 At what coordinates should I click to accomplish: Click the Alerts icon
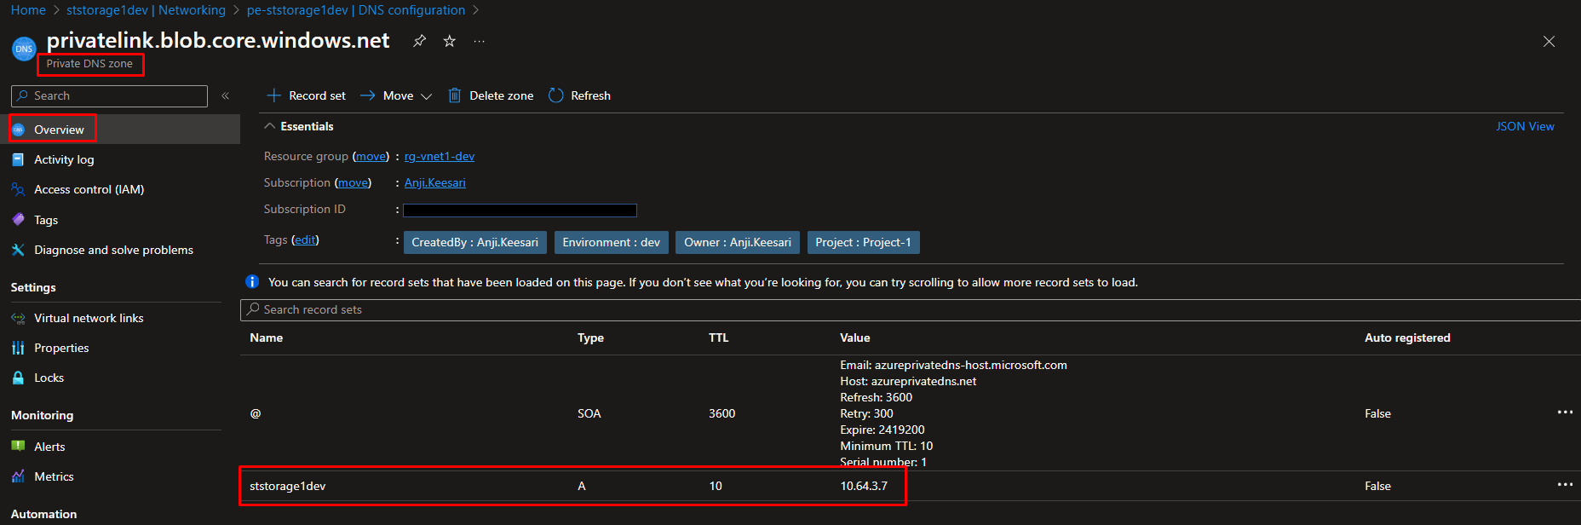click(18, 447)
